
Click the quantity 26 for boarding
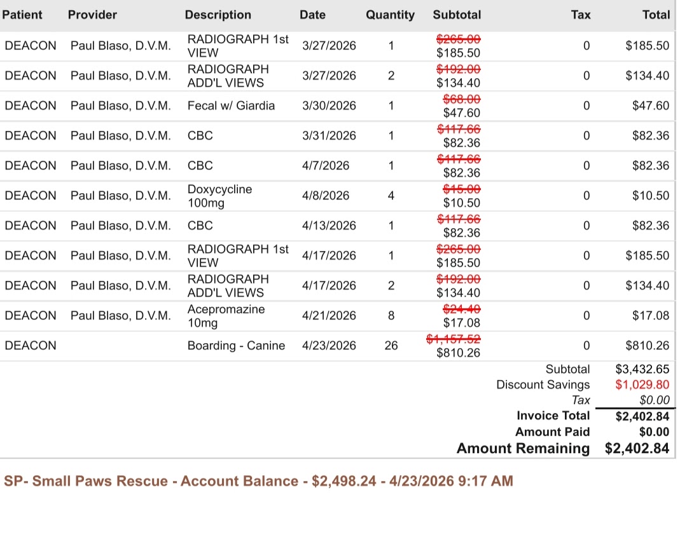click(391, 346)
